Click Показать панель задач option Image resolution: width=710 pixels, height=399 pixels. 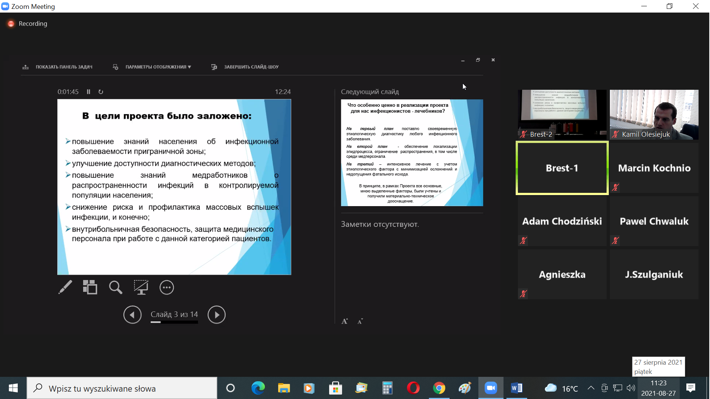click(64, 67)
